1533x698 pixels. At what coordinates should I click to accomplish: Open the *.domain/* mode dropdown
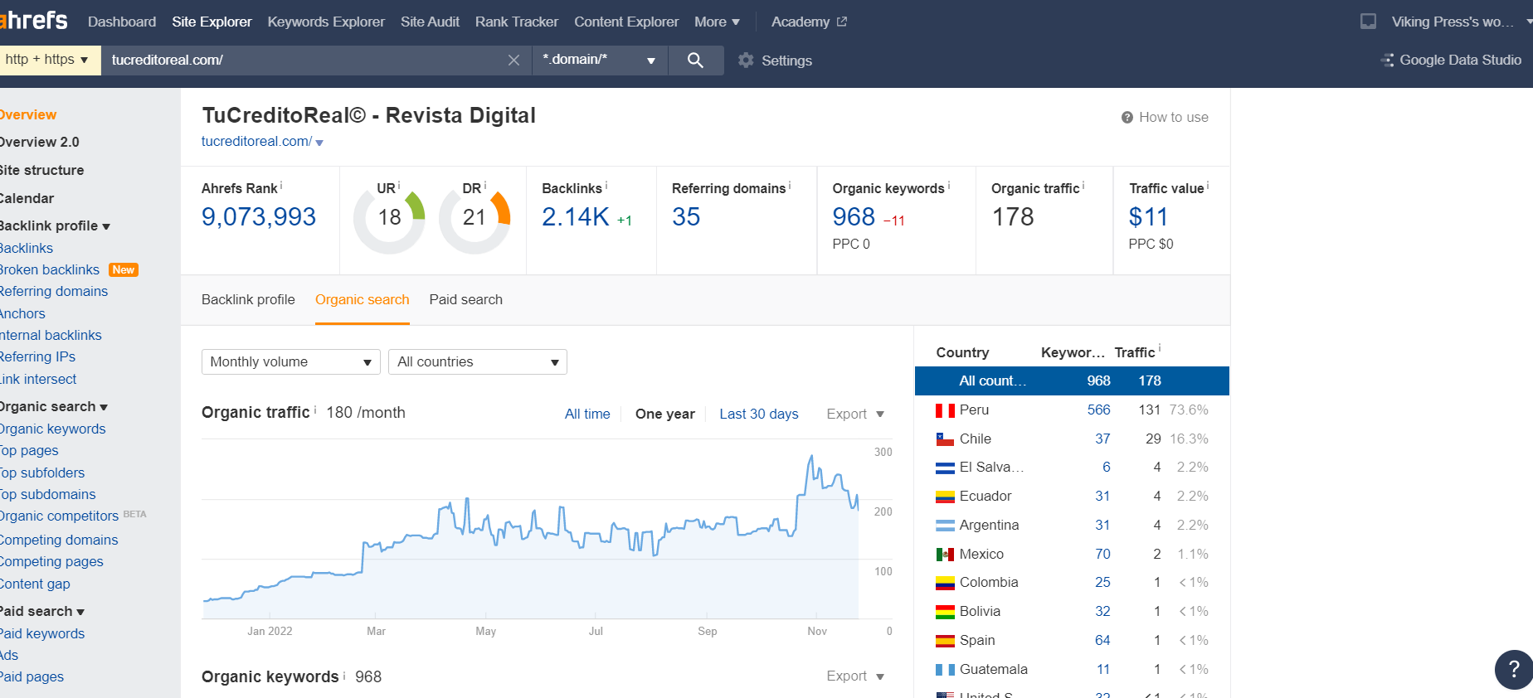599,60
